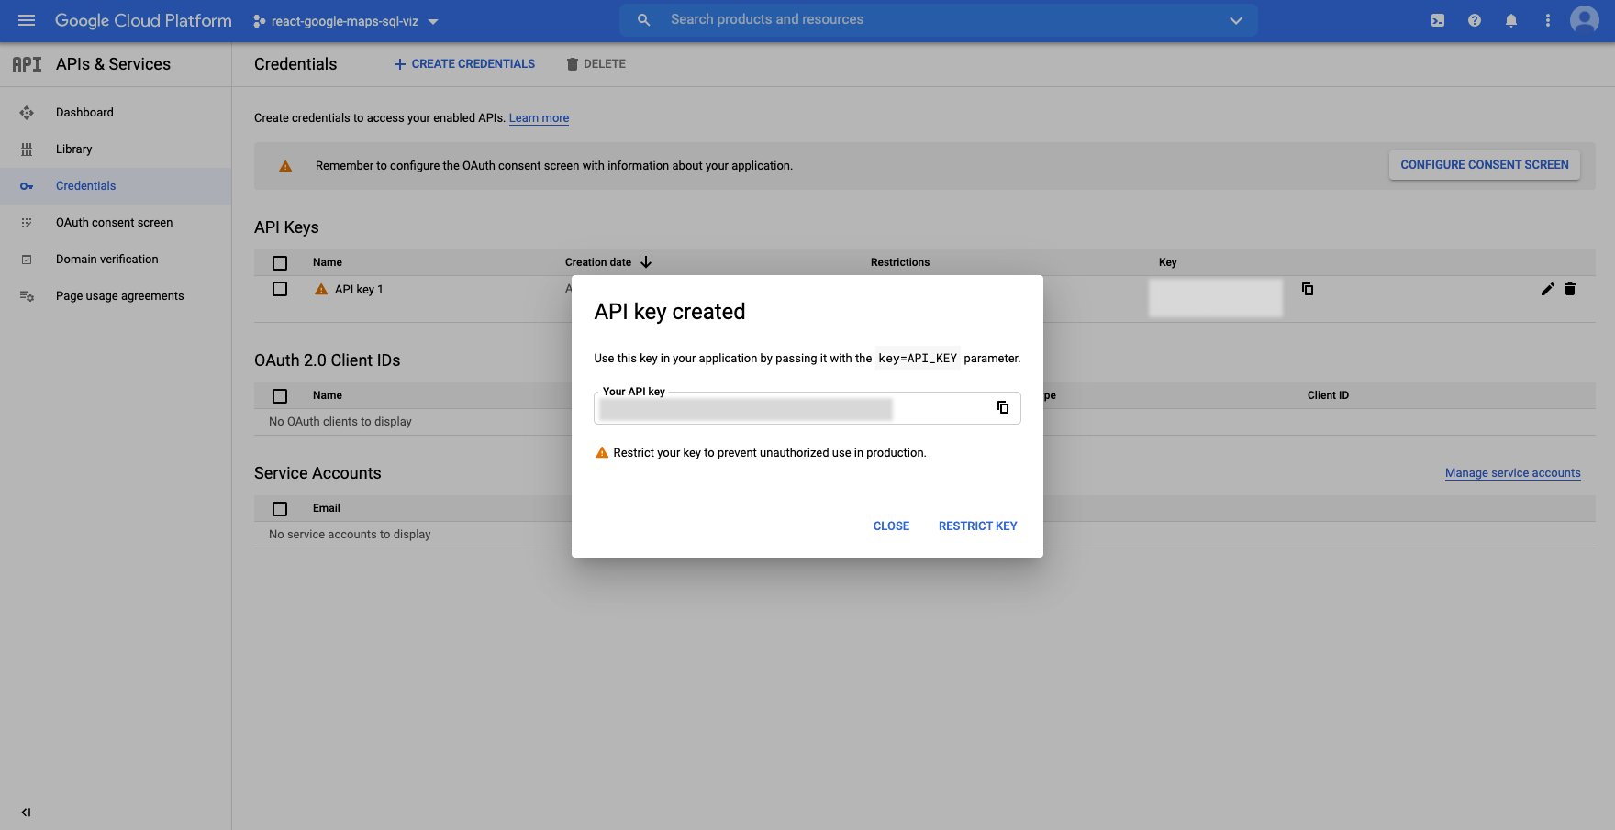Open the notifications bell
The width and height of the screenshot is (1615, 830).
[x=1511, y=20]
